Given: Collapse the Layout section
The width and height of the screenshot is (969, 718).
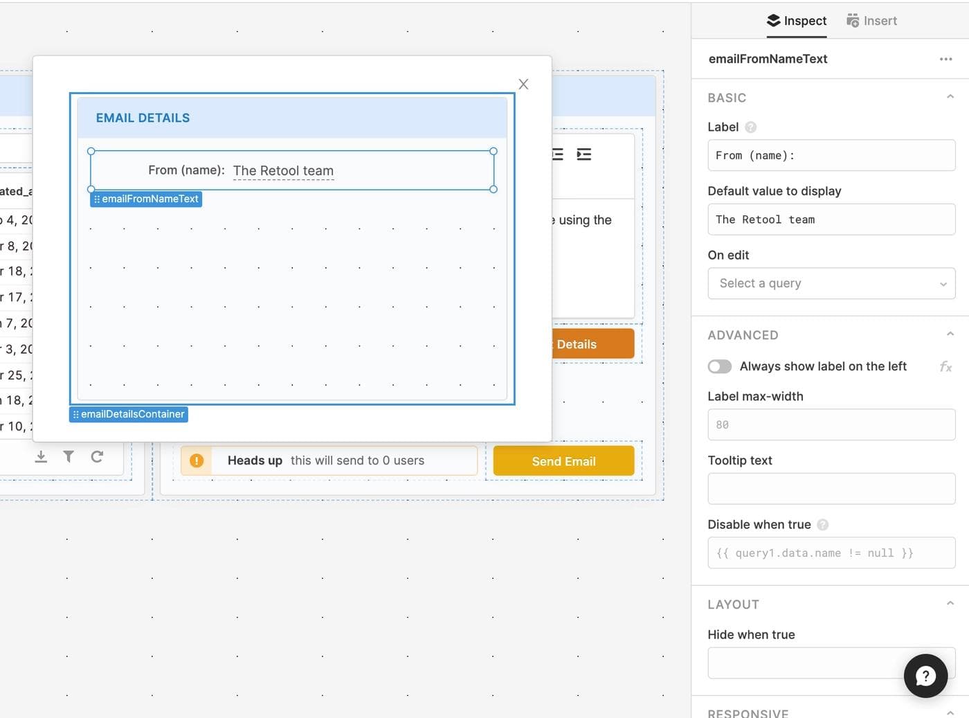Looking at the screenshot, I should point(950,604).
